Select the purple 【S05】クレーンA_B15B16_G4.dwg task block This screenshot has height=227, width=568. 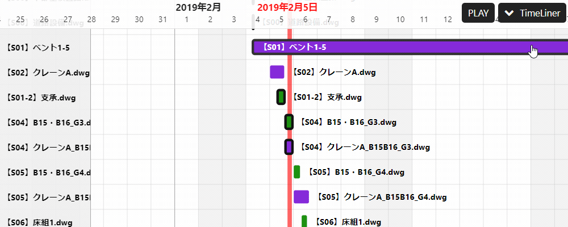[301, 197]
